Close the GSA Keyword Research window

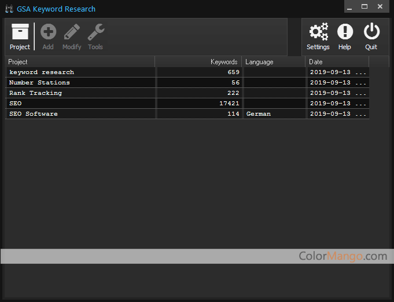click(380, 6)
